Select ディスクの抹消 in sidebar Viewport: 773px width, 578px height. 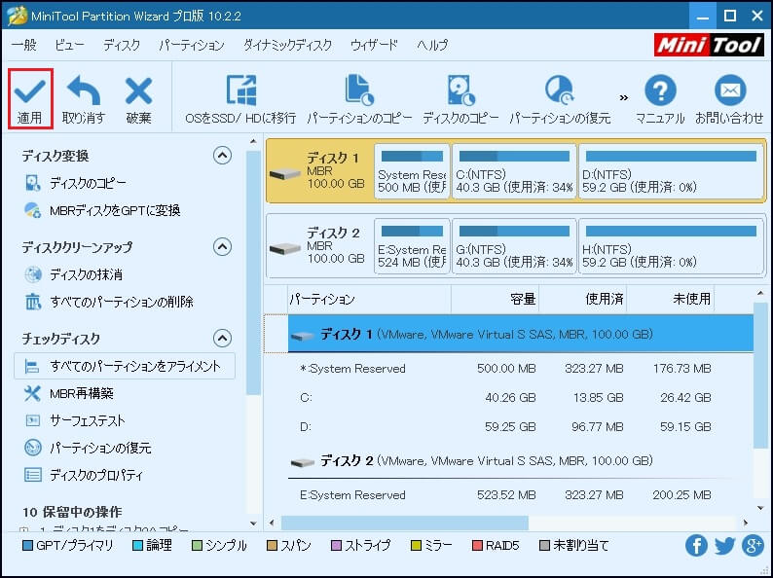87,274
